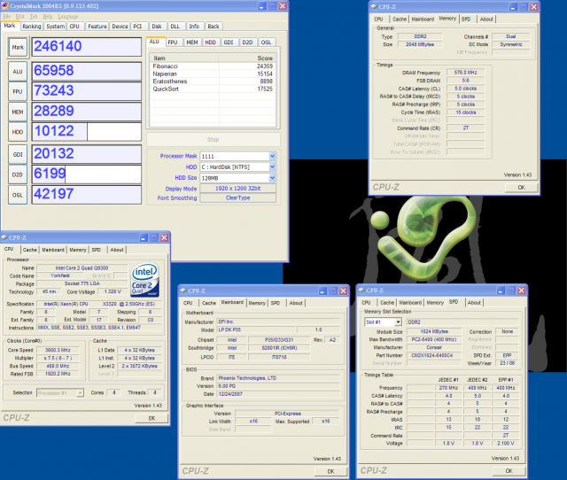Open Memory tab in CPU-Z CPU window
This screenshot has width=567, height=480.
click(78, 250)
